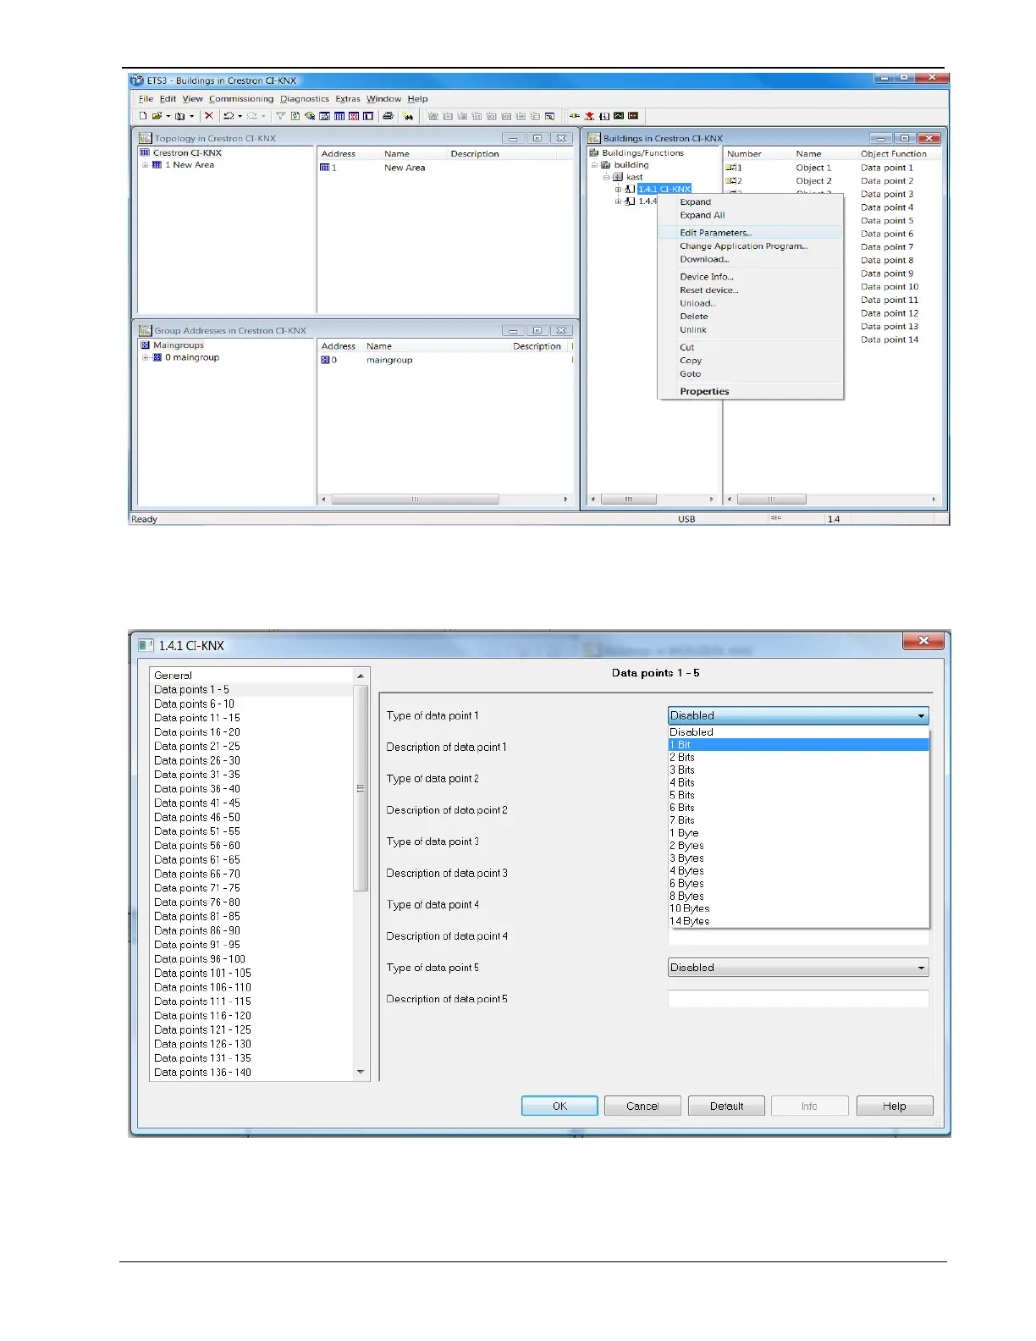Screen dimensions: 1036x1341
Task: Click the dropdown arrow beside Undo icon
Action: pyautogui.click(x=240, y=116)
